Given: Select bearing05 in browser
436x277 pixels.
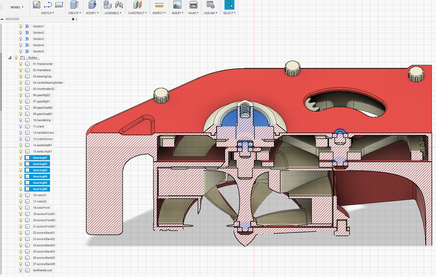Looking at the screenshot, I should tap(40, 183).
